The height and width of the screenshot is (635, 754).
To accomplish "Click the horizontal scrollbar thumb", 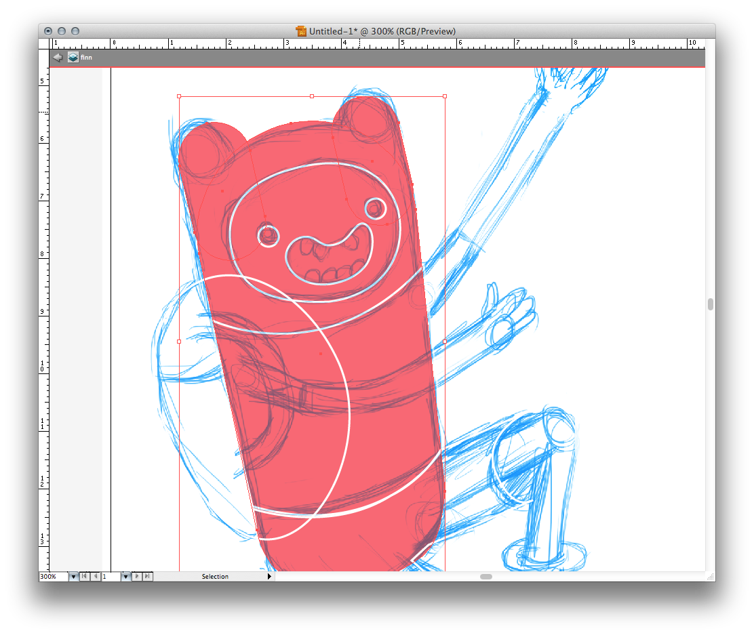I will 485,577.
